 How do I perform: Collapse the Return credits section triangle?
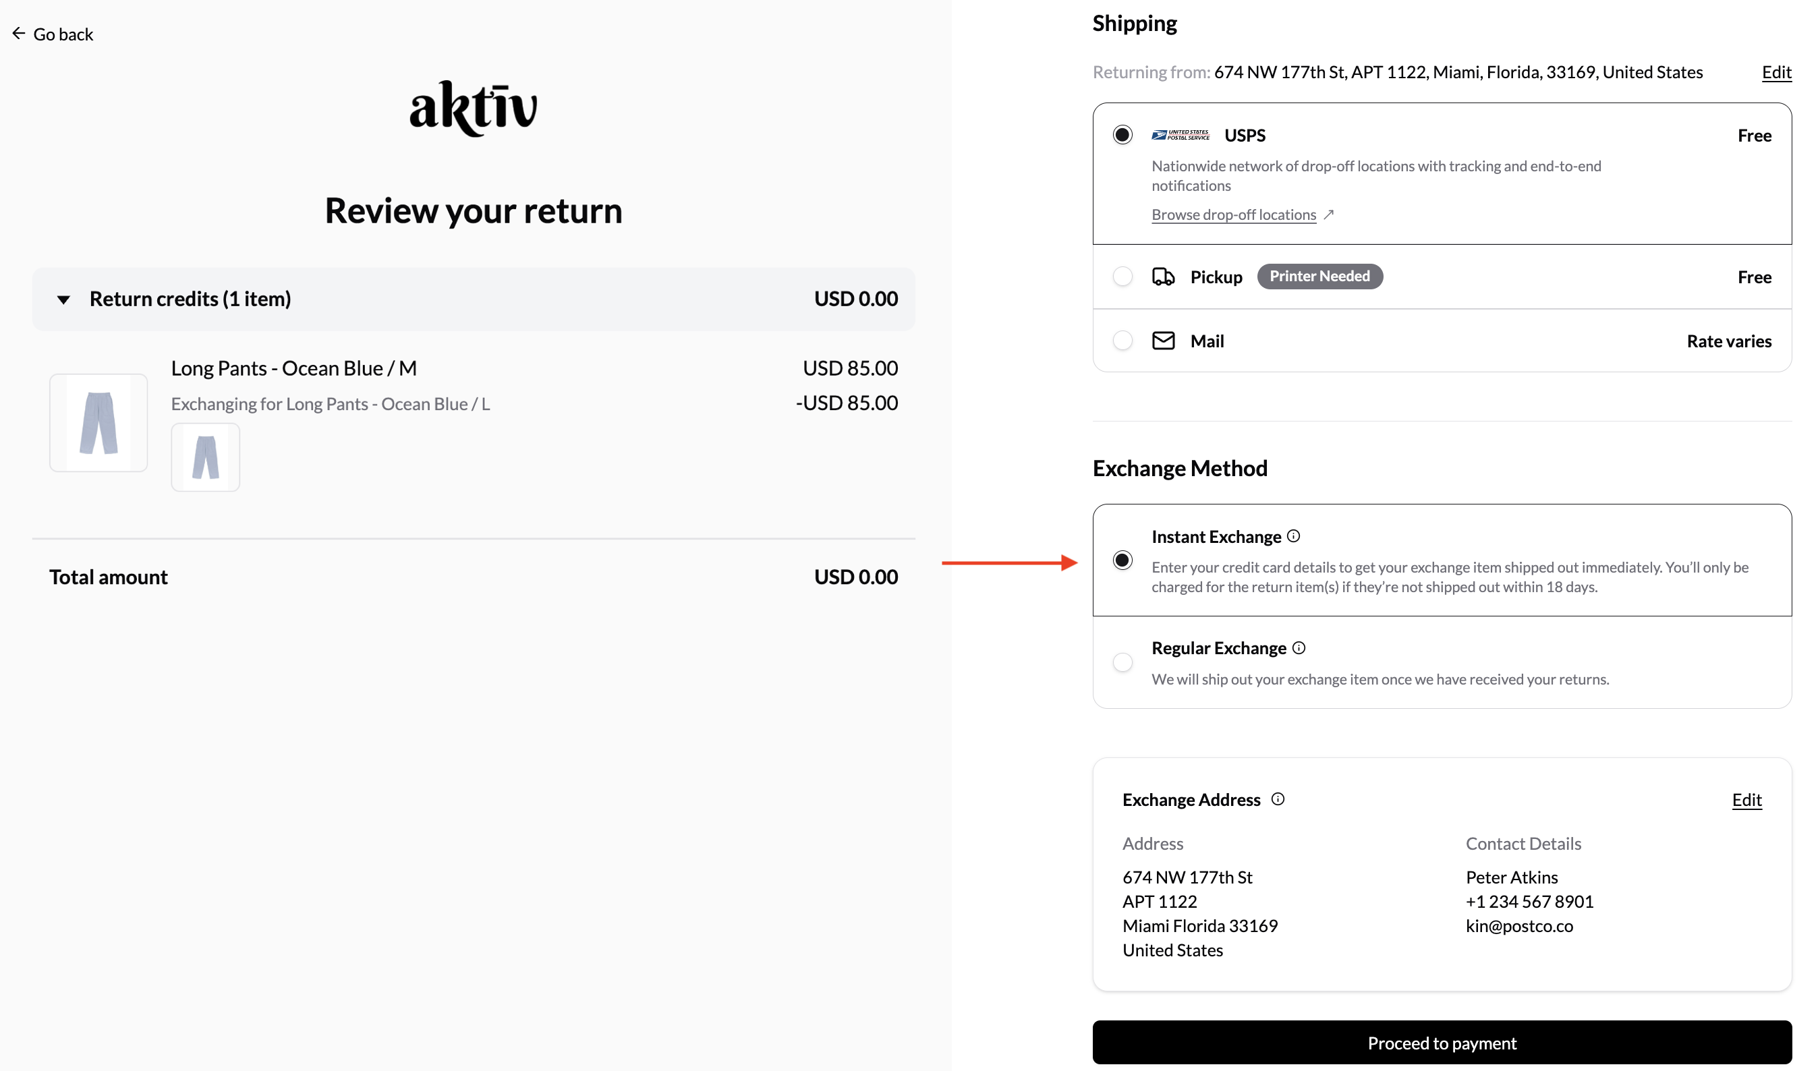click(x=63, y=299)
